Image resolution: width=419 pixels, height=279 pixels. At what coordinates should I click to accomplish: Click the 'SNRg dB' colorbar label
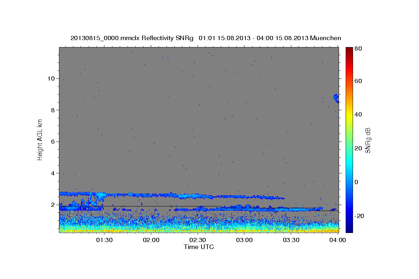pos(368,140)
